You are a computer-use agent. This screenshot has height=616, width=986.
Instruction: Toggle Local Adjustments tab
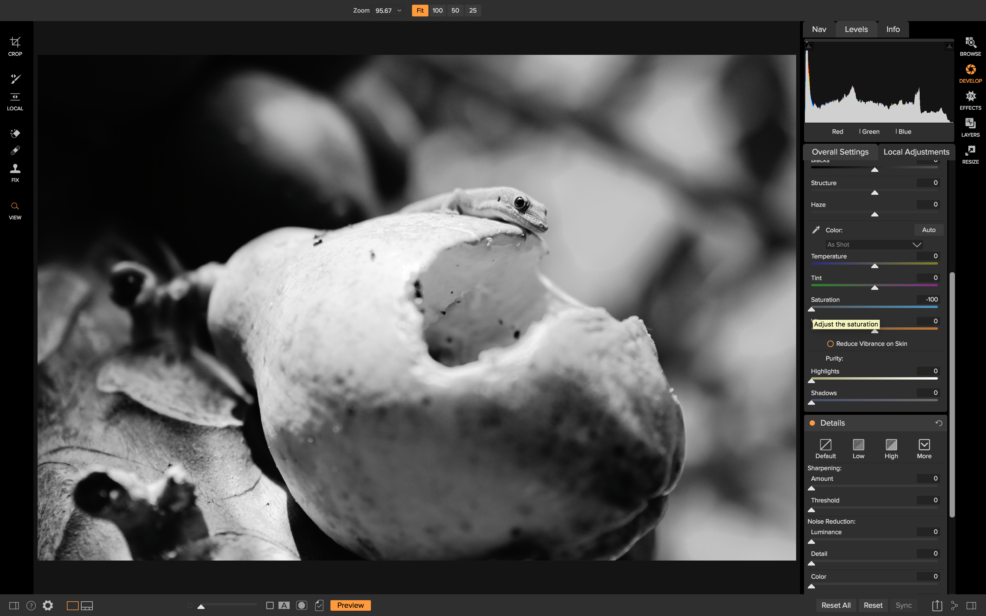(x=916, y=151)
